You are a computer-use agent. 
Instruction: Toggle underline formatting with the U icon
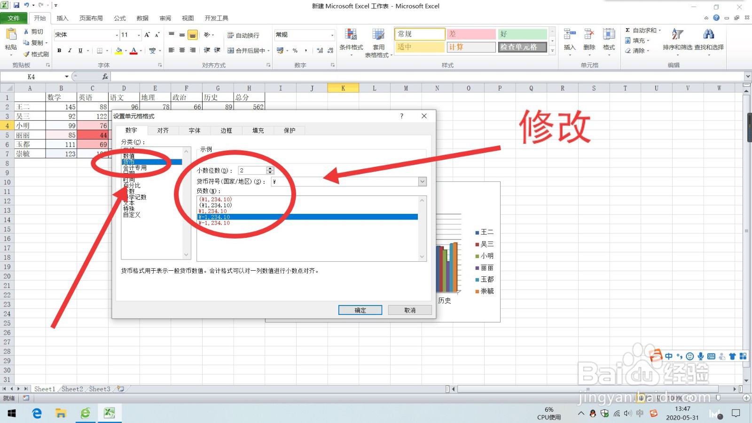pyautogui.click(x=80, y=50)
